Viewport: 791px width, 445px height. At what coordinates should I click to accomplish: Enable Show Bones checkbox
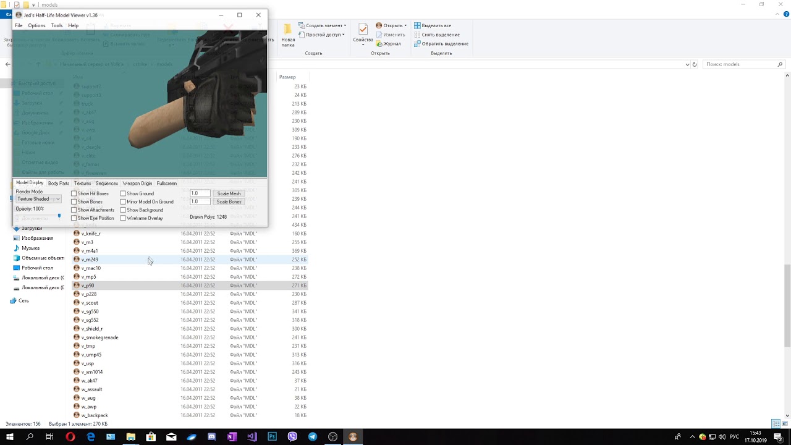[74, 201]
